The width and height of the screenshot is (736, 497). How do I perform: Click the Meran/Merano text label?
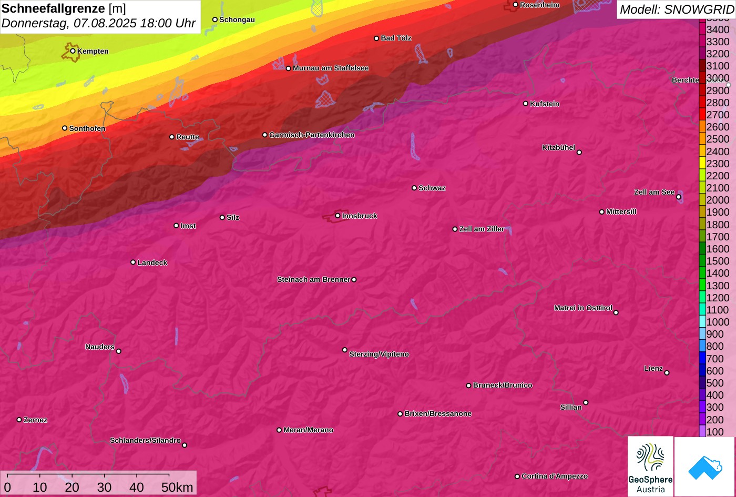309,430
